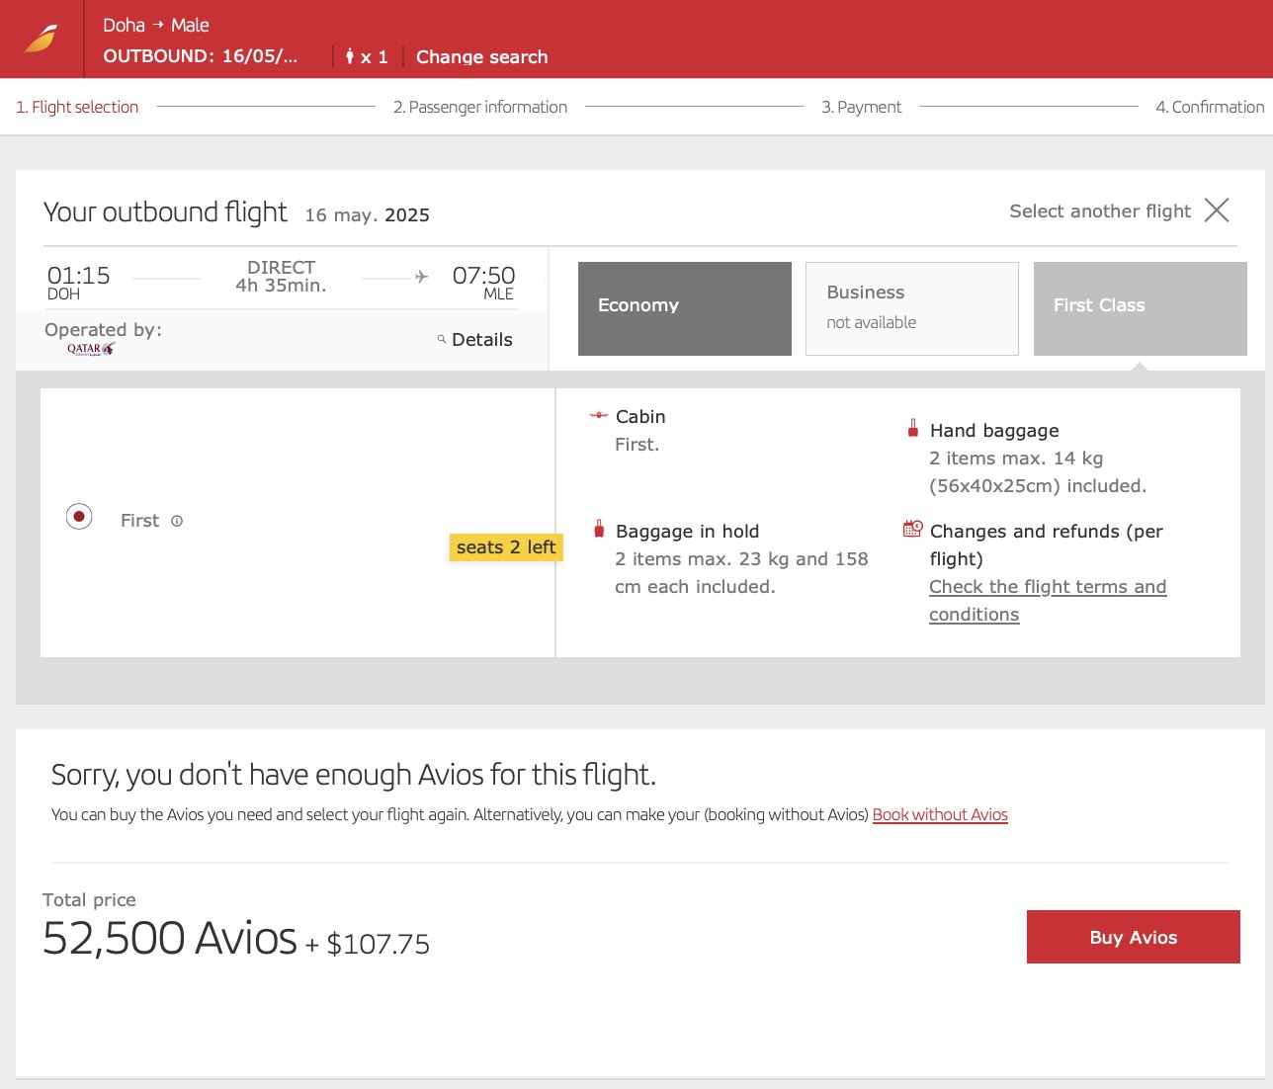Click the 52,500 Avios total price
The width and height of the screenshot is (1273, 1089).
pyautogui.click(x=169, y=938)
